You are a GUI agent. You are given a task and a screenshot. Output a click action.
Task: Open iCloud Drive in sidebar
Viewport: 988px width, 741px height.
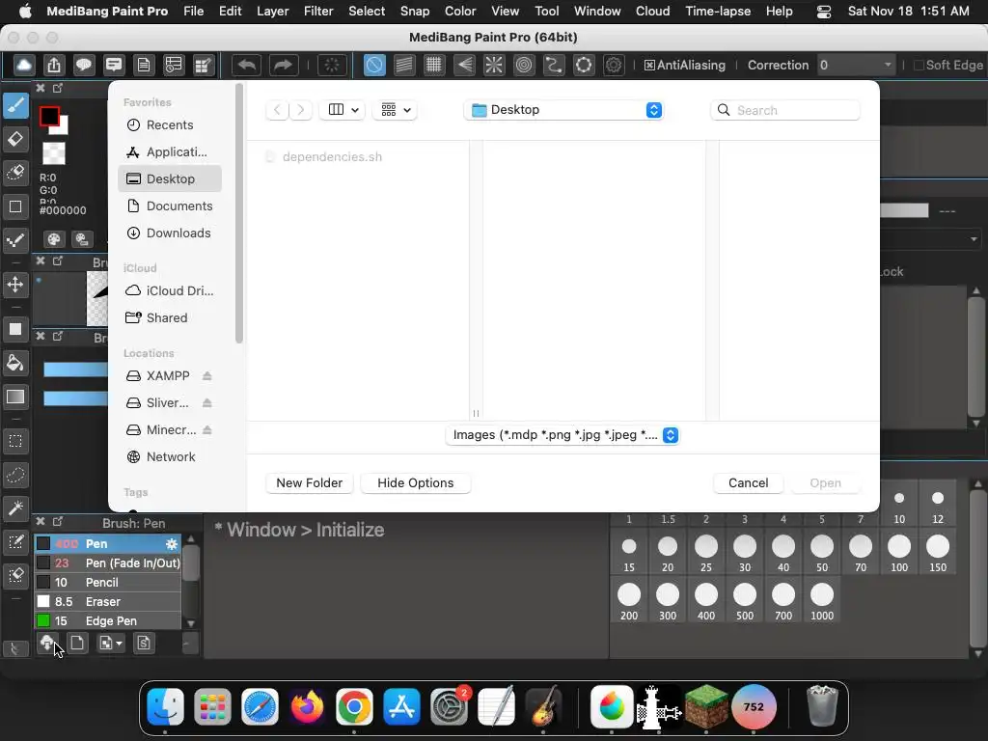[x=170, y=291]
